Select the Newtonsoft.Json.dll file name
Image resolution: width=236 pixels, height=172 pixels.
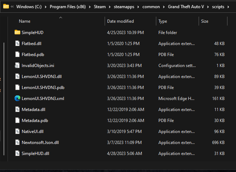click(x=40, y=143)
